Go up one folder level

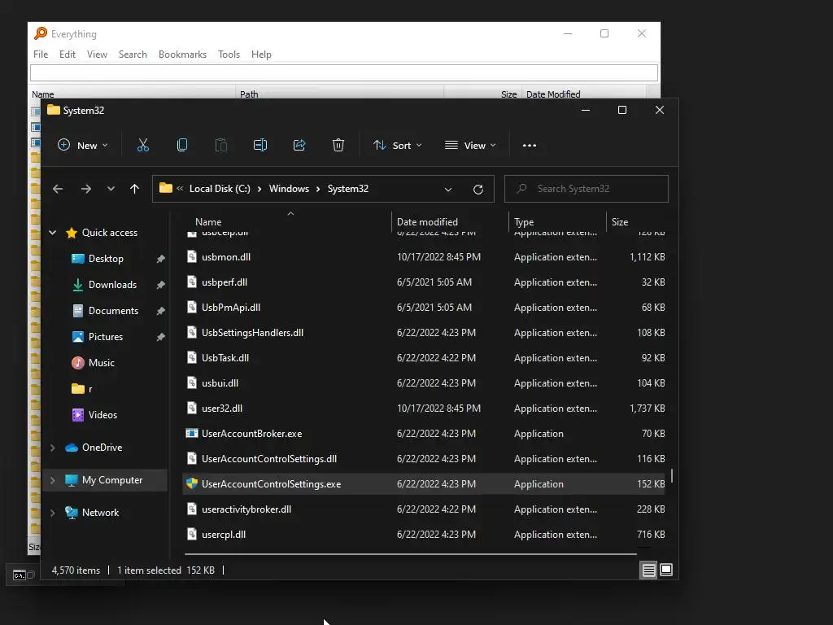coord(134,189)
